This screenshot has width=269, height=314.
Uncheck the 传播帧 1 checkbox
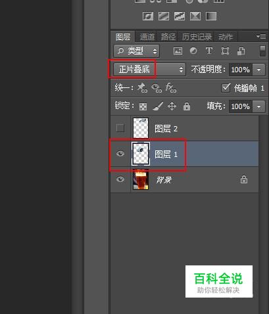(x=226, y=88)
